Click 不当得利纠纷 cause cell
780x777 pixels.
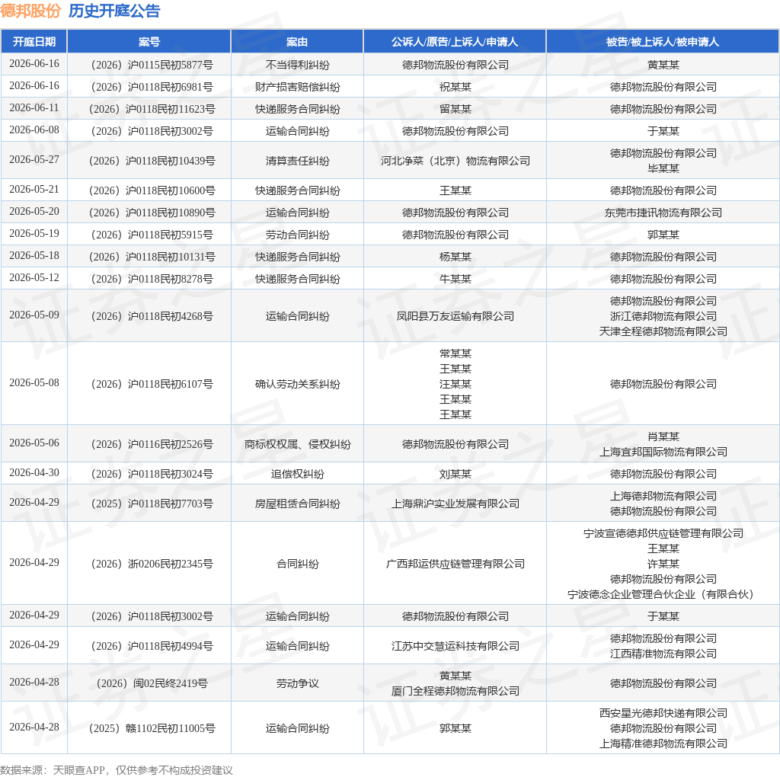[297, 65]
